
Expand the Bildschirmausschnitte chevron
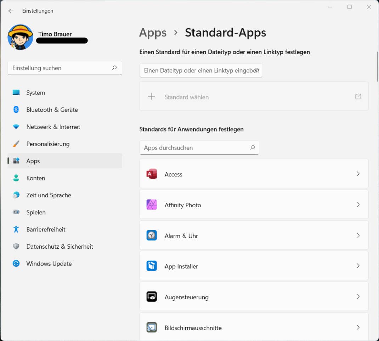358,328
